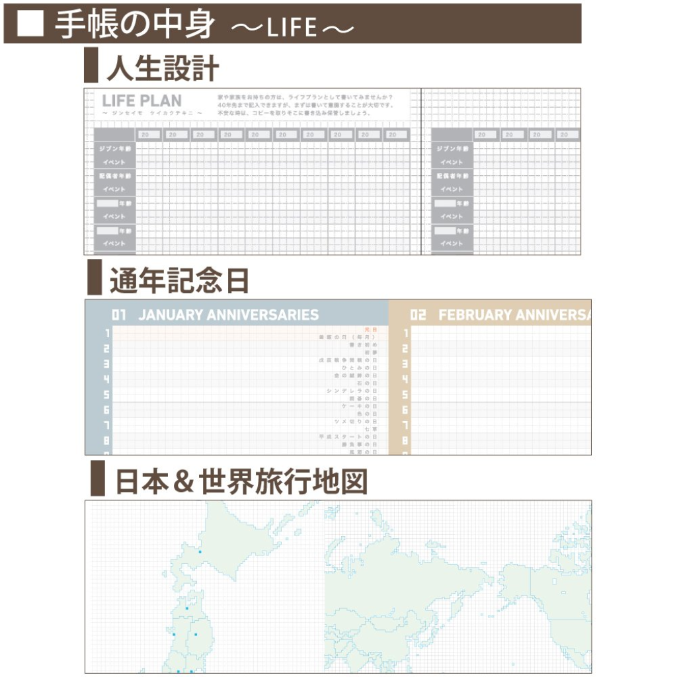Viewport: 677px width, 677px height.
Task: Expand the first 20 year header cell
Action: coord(148,134)
